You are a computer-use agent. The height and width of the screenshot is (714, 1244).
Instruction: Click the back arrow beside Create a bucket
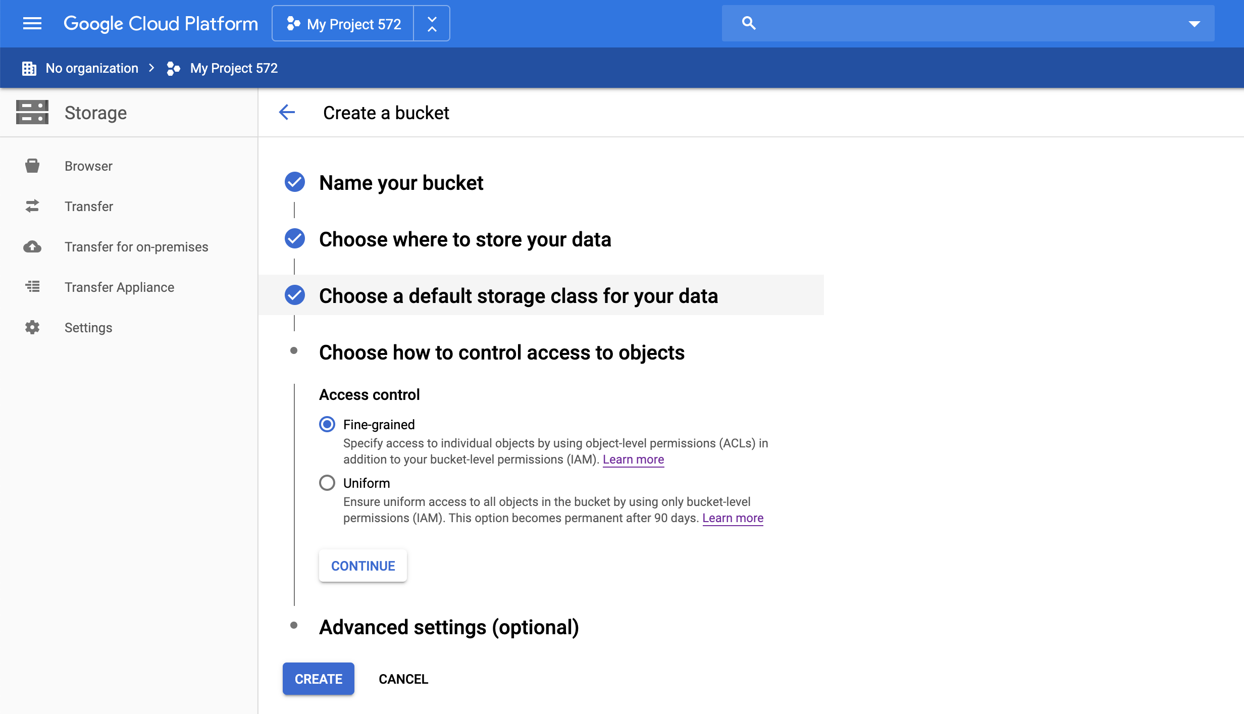287,112
